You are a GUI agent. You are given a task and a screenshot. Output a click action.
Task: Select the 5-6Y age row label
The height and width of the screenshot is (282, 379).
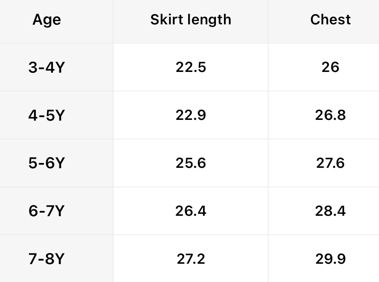pos(46,163)
